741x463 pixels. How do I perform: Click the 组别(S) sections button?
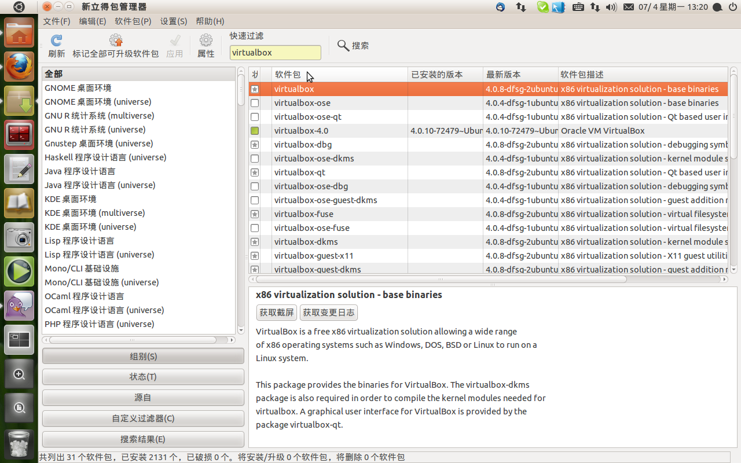(x=143, y=356)
